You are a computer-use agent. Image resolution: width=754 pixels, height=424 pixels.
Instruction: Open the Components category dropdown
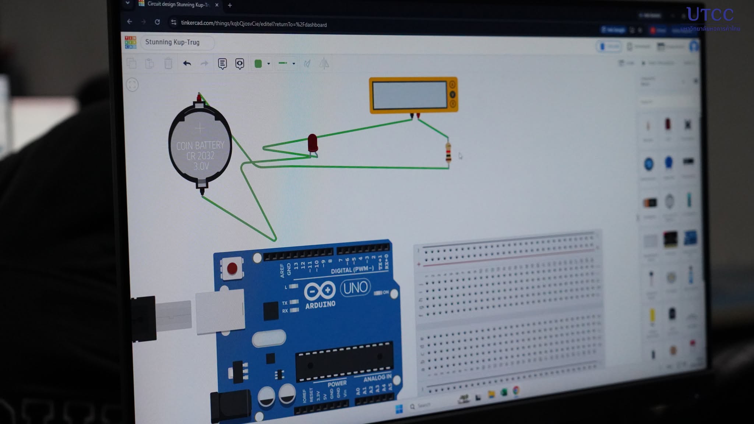(x=663, y=81)
